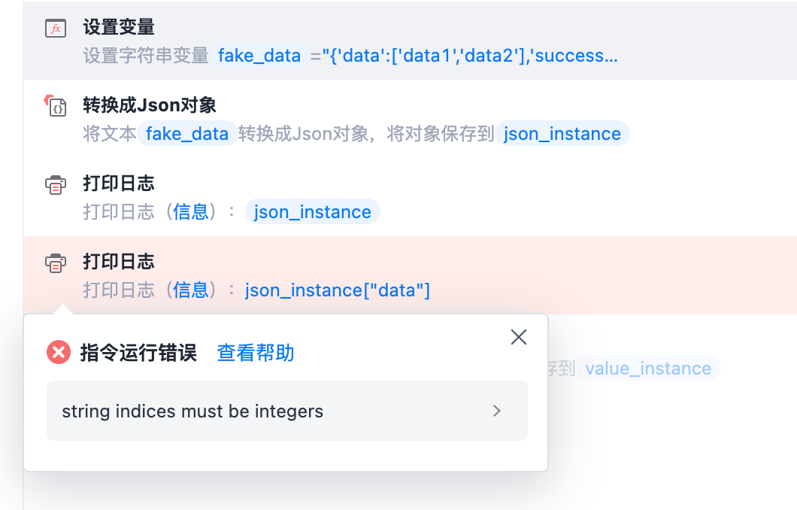Close the 指令运行错误 error popup
This screenshot has height=510, width=797.
(518, 337)
